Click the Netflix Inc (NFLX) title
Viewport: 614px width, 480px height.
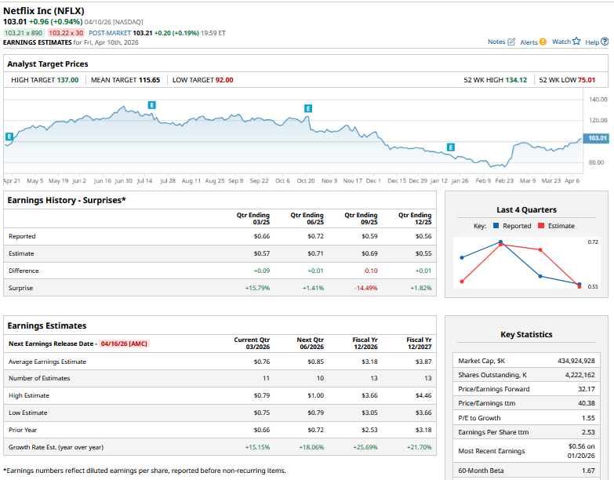(x=49, y=10)
